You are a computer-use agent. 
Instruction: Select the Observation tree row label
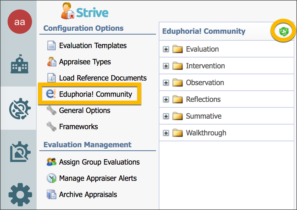click(205, 83)
